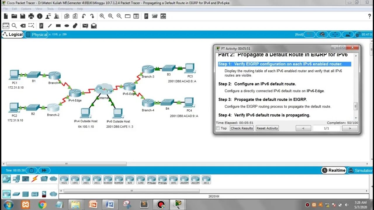This screenshot has width=374, height=210.
Task: Click the Internet cloud
Action: pyautogui.click(x=104, y=89)
